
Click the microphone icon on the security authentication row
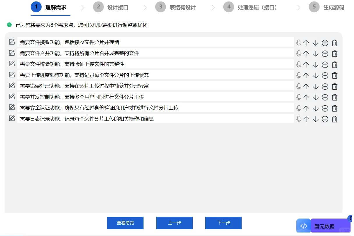point(299,108)
